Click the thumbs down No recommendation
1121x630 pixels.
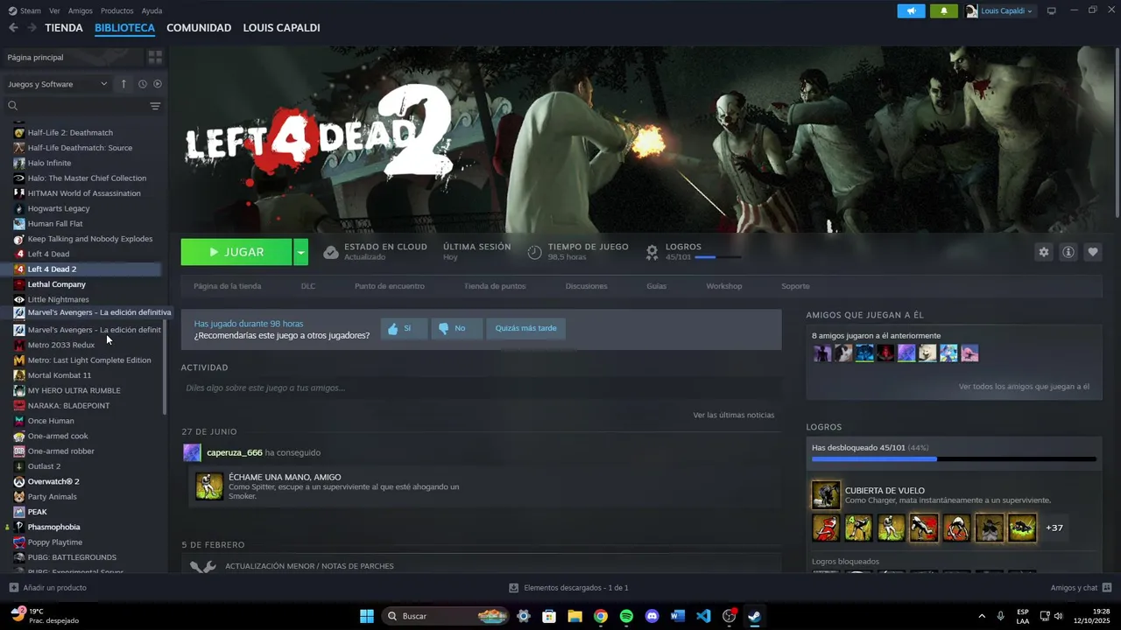click(x=456, y=328)
